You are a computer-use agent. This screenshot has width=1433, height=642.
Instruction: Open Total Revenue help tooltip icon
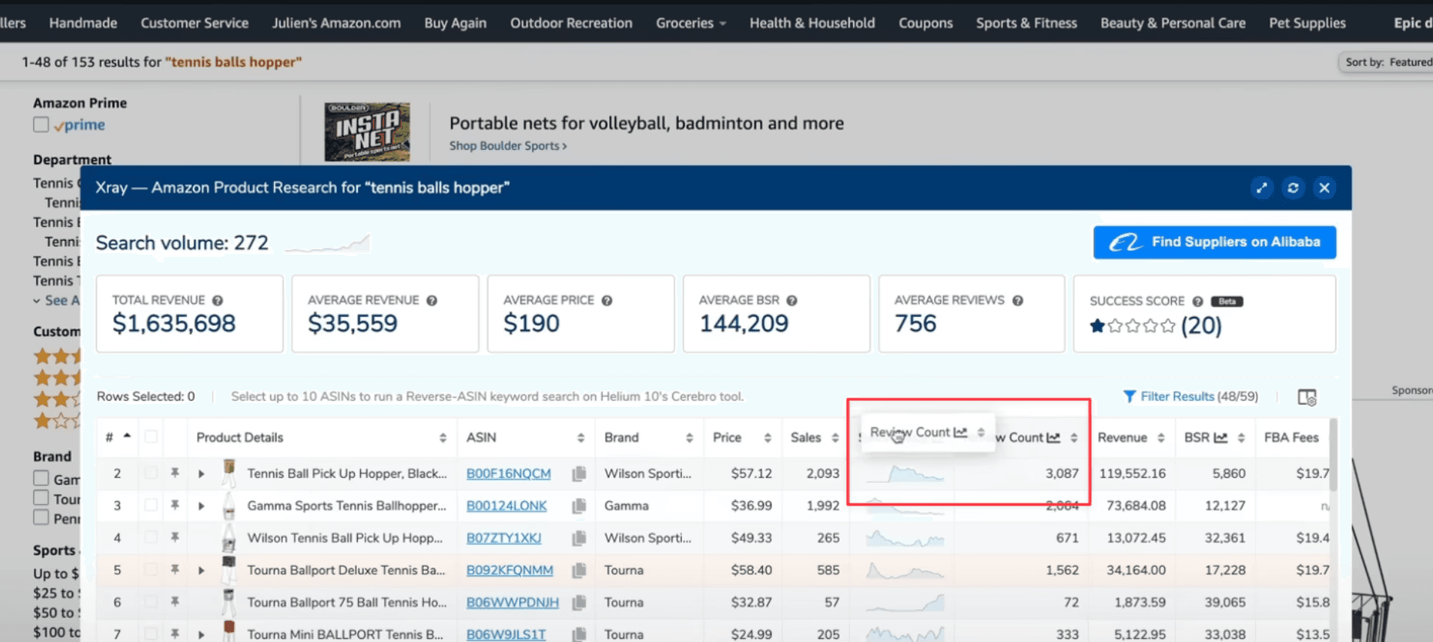click(218, 300)
